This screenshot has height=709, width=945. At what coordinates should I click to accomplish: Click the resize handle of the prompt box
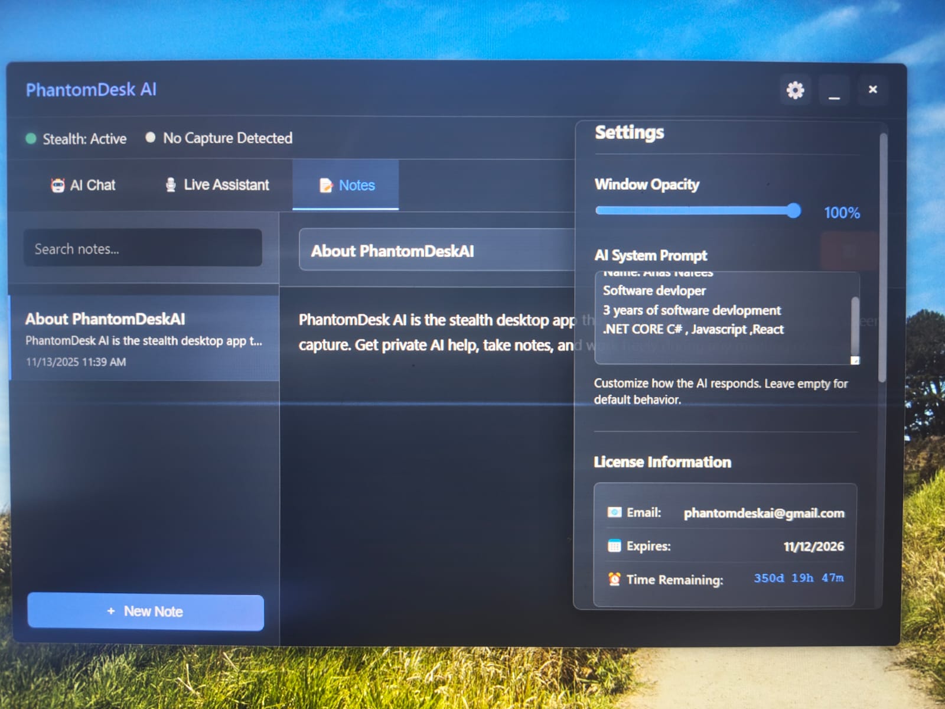click(854, 361)
